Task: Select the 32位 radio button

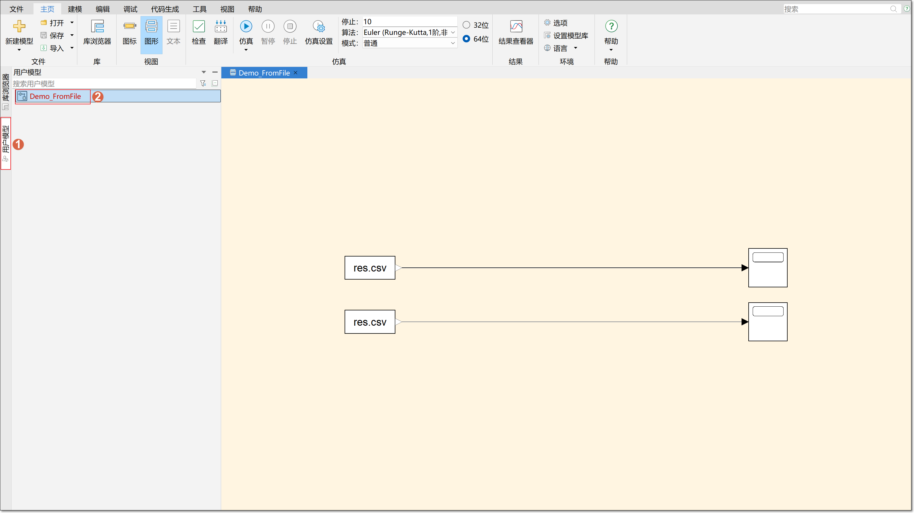Action: point(466,25)
